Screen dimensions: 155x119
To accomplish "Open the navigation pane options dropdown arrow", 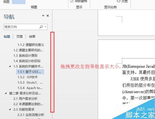I will 43,16.
